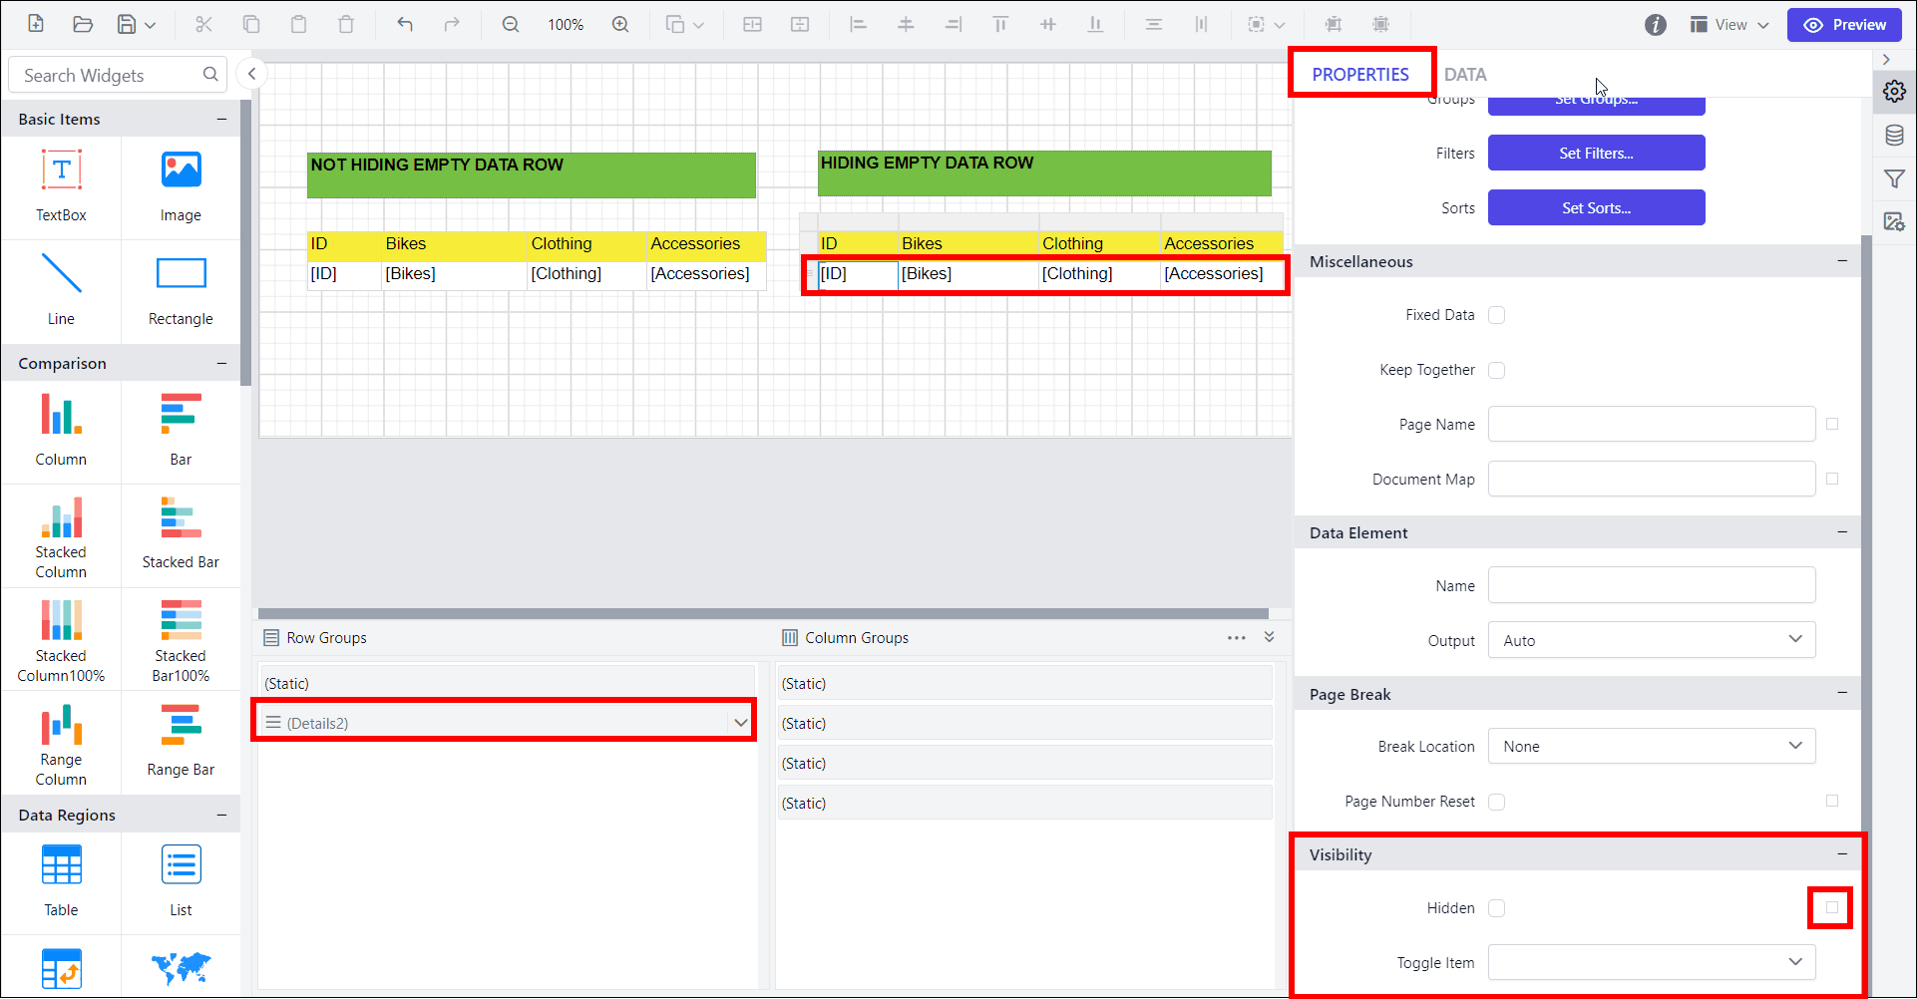The image size is (1917, 999).
Task: Open the Break Location dropdown
Action: point(1651,746)
